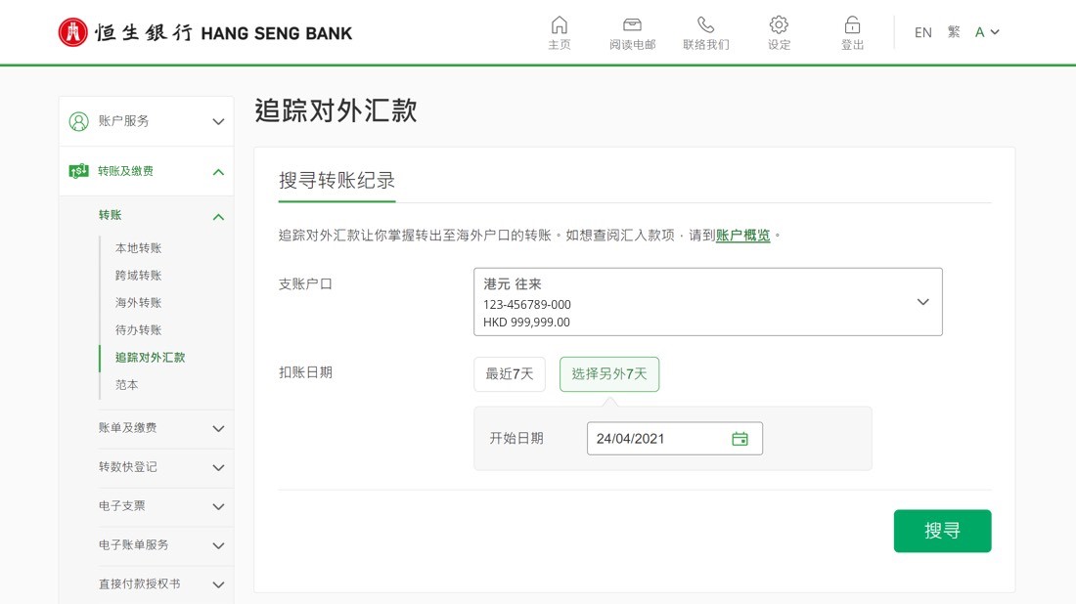Expand the 账单及缴费 section

(162, 428)
